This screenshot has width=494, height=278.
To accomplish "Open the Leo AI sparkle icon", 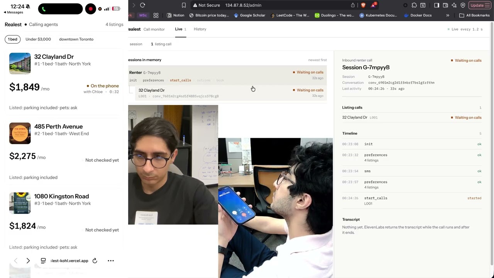I will (x=454, y=5).
